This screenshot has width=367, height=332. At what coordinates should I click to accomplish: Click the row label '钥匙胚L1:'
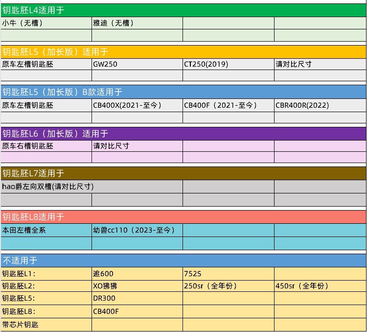tap(46, 274)
